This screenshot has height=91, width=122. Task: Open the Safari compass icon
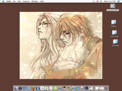(29, 88)
